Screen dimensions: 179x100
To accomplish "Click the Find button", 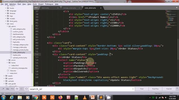I will click(142, 89).
